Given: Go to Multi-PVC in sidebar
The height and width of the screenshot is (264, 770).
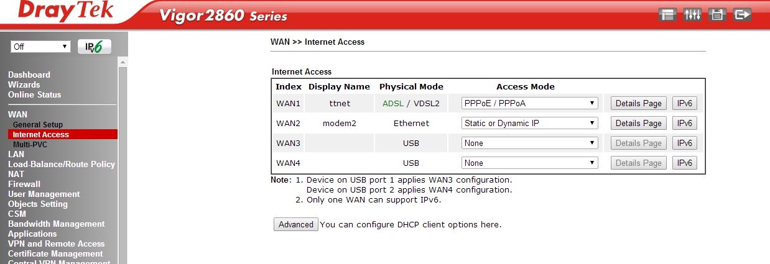Looking at the screenshot, I should click(x=30, y=144).
